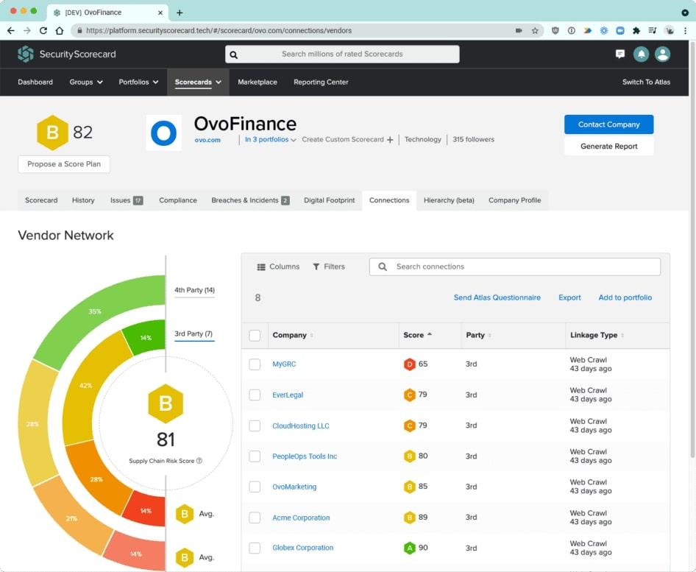Image resolution: width=696 pixels, height=572 pixels.
Task: Click the Filters funnel icon
Action: click(316, 267)
